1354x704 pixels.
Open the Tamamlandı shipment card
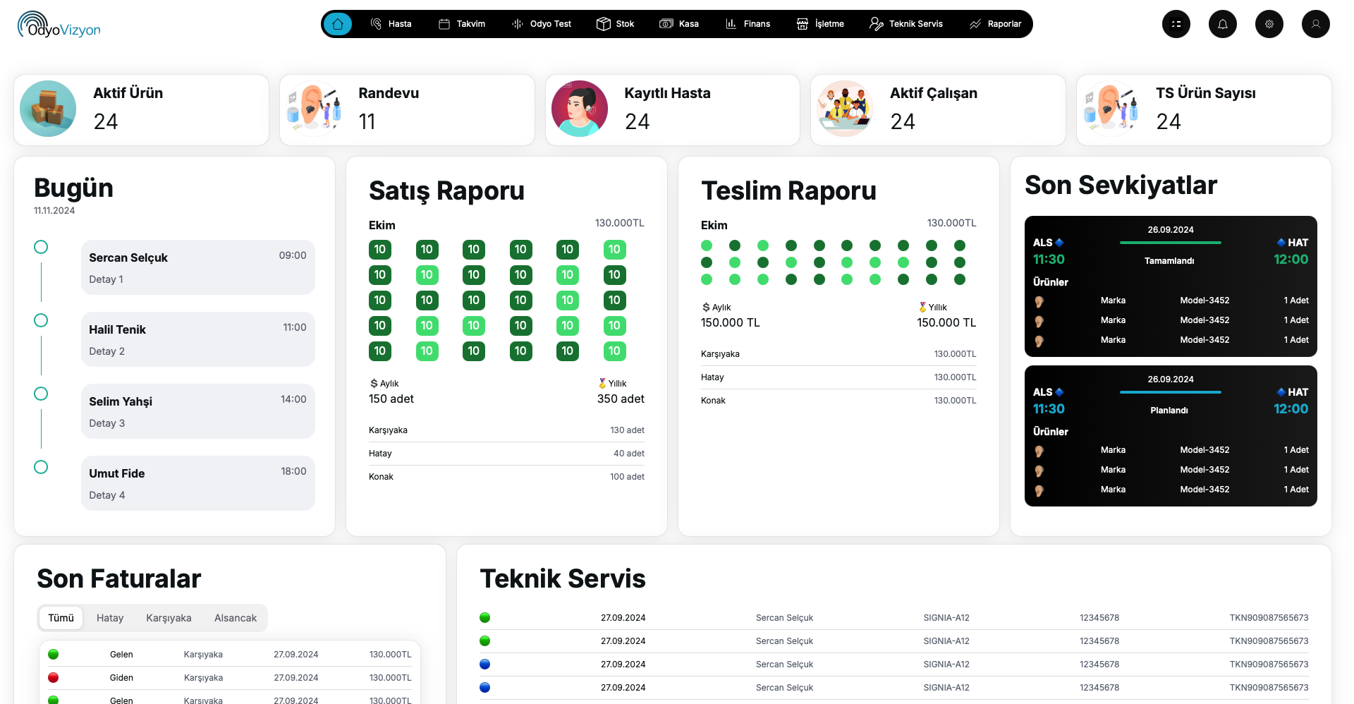(x=1170, y=286)
